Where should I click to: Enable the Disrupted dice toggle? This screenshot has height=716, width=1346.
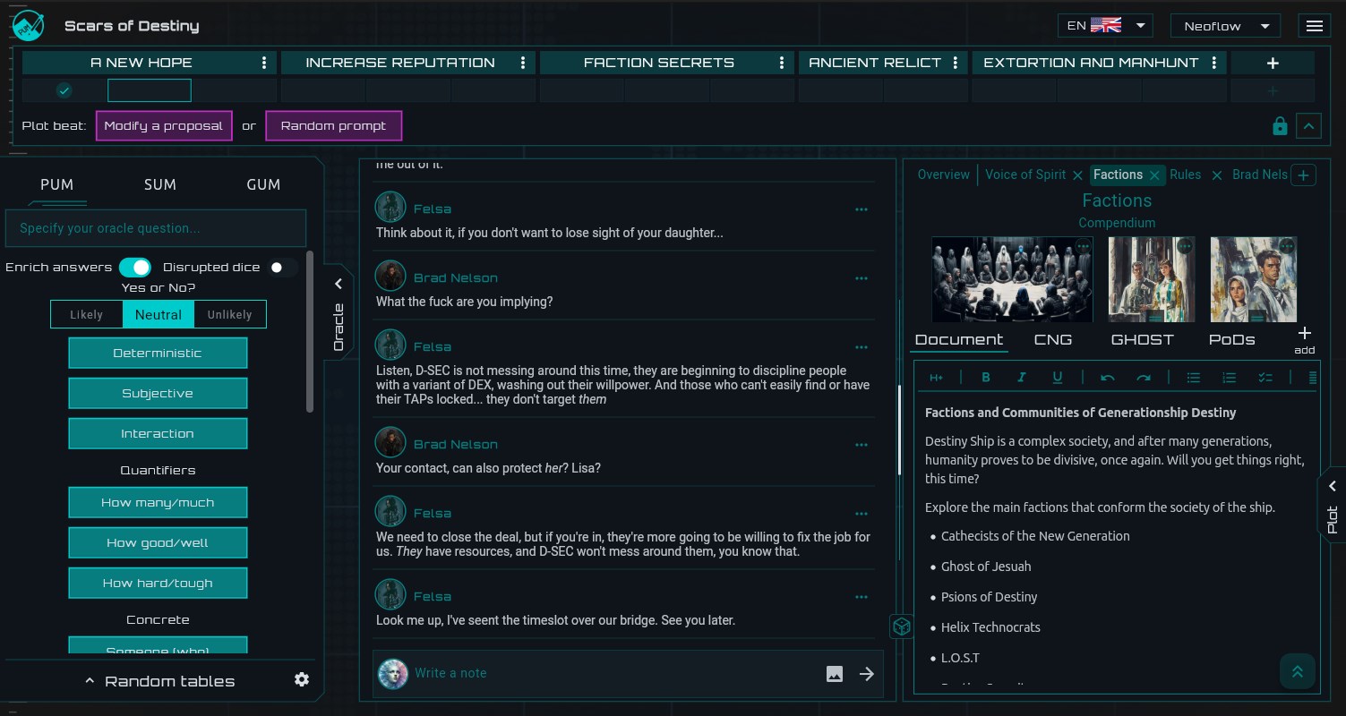278,267
